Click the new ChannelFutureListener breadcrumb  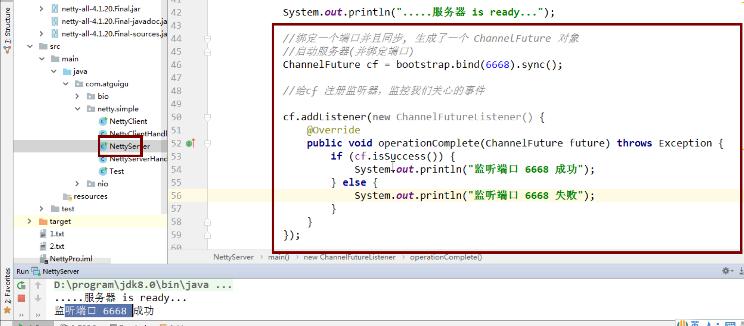pyautogui.click(x=349, y=257)
